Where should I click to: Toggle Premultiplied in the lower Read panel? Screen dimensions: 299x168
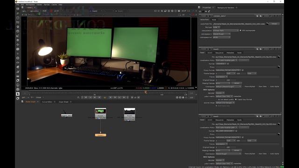[x=243, y=154]
